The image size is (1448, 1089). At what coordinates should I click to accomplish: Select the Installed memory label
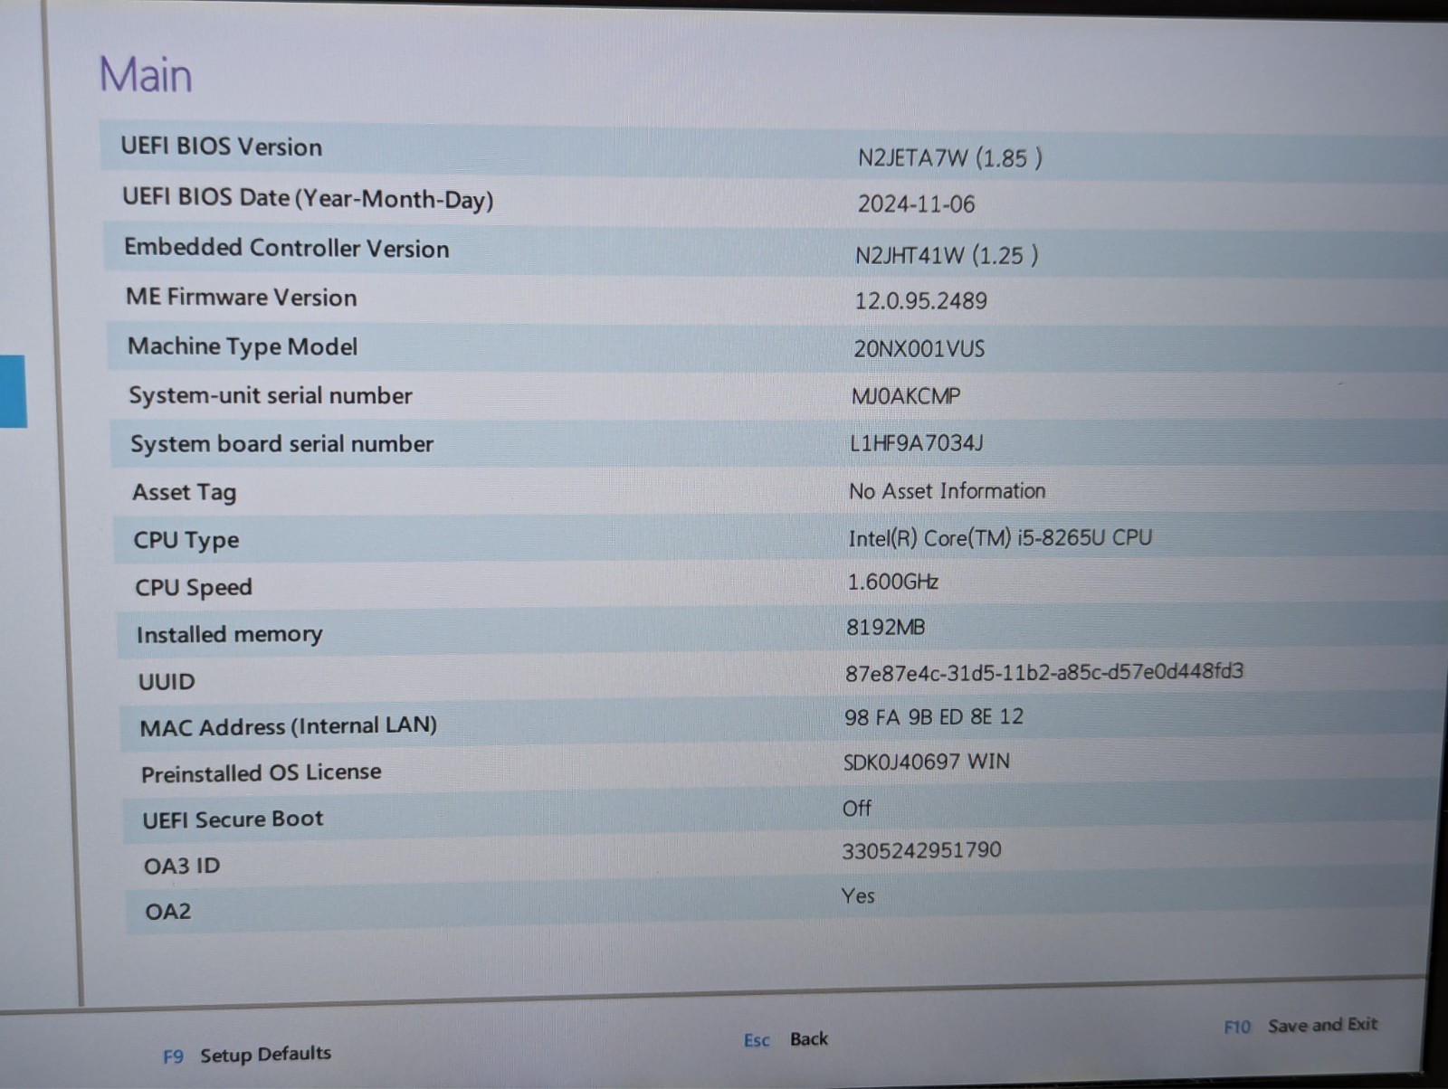(229, 635)
